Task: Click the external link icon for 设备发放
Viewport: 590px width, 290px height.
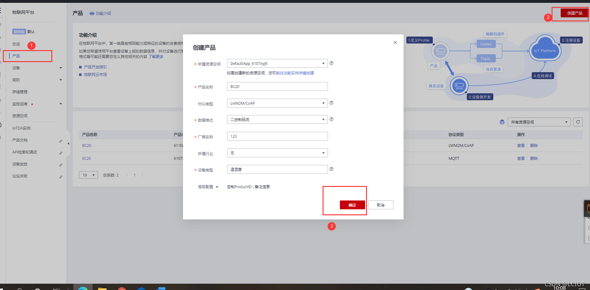Action: (61, 165)
